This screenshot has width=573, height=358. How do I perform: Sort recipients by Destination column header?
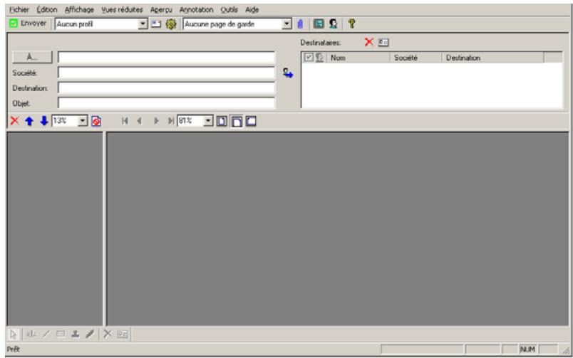[x=492, y=58]
